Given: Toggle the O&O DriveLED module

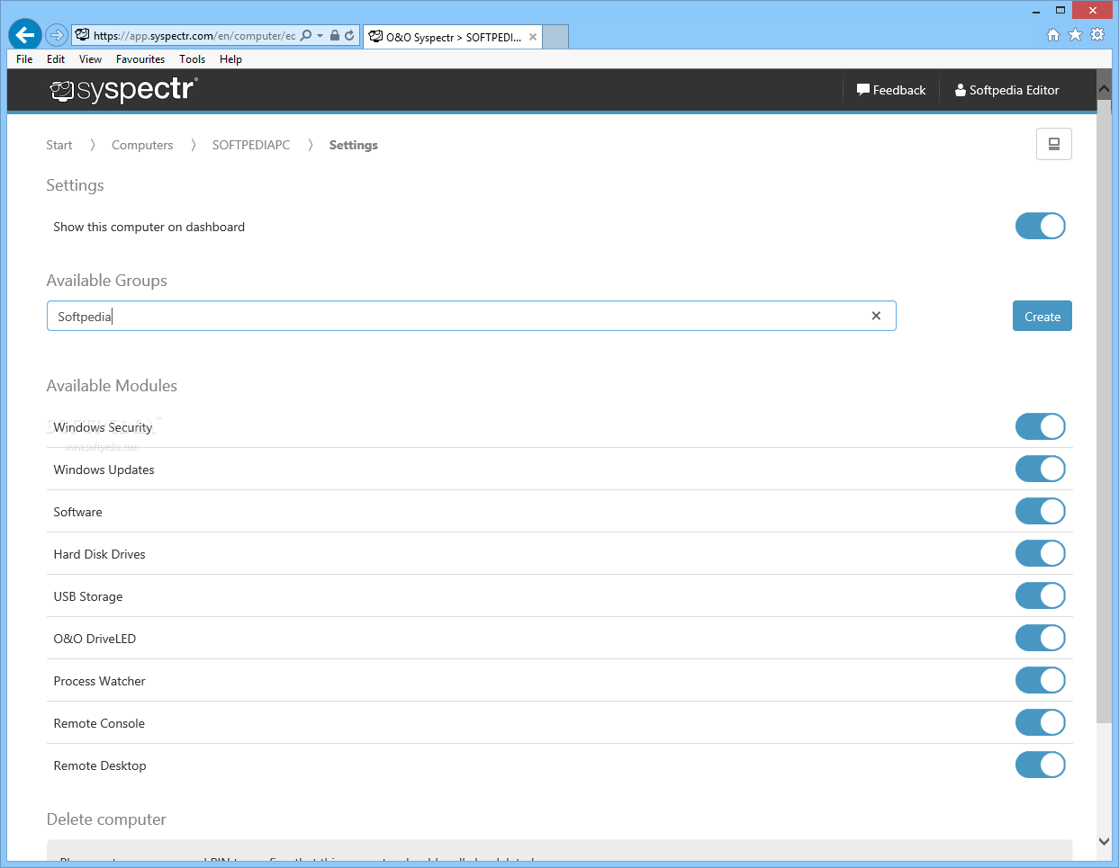Looking at the screenshot, I should [x=1041, y=638].
